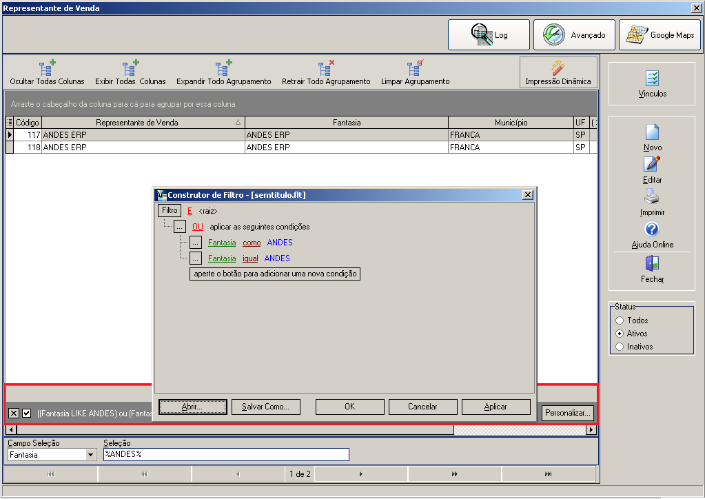Click Ocultar Todas Colunas icon

(47, 68)
